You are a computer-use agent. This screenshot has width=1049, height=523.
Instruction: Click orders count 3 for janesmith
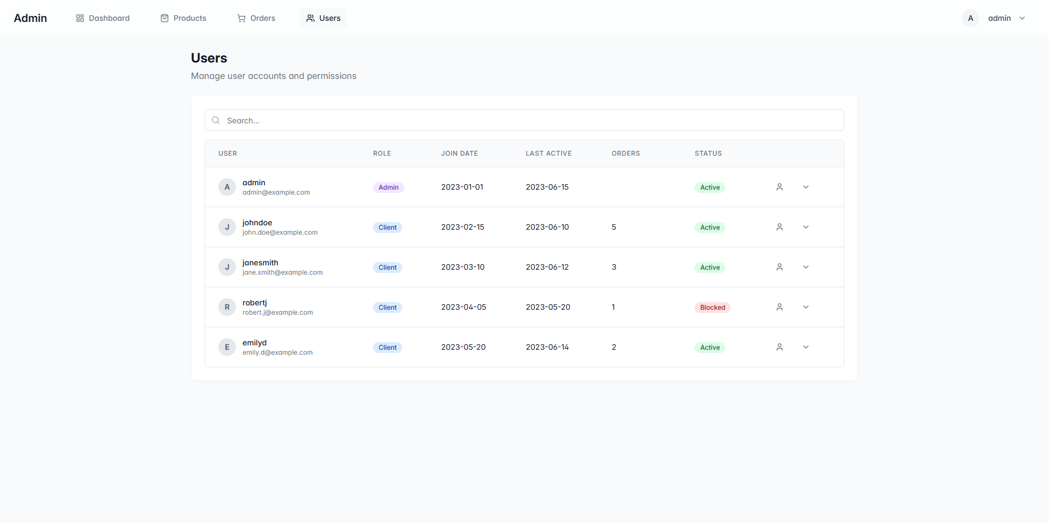pyautogui.click(x=614, y=267)
